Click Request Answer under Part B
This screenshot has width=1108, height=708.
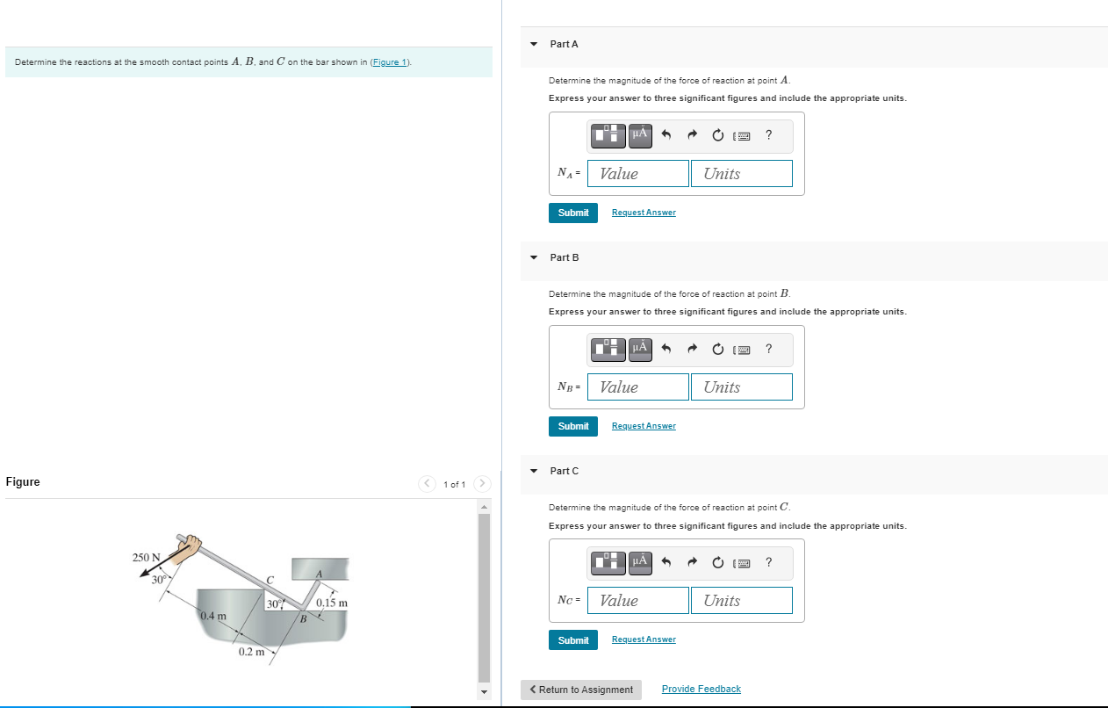click(644, 425)
